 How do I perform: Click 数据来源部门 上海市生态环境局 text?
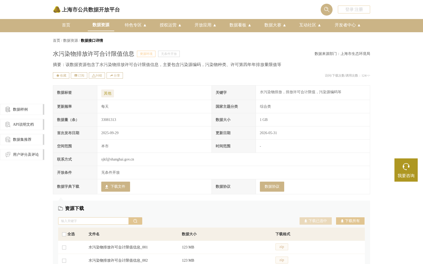[x=342, y=54]
